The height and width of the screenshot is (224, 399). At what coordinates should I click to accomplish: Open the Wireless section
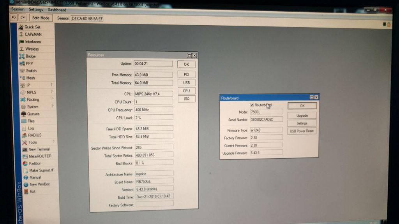[32, 49]
